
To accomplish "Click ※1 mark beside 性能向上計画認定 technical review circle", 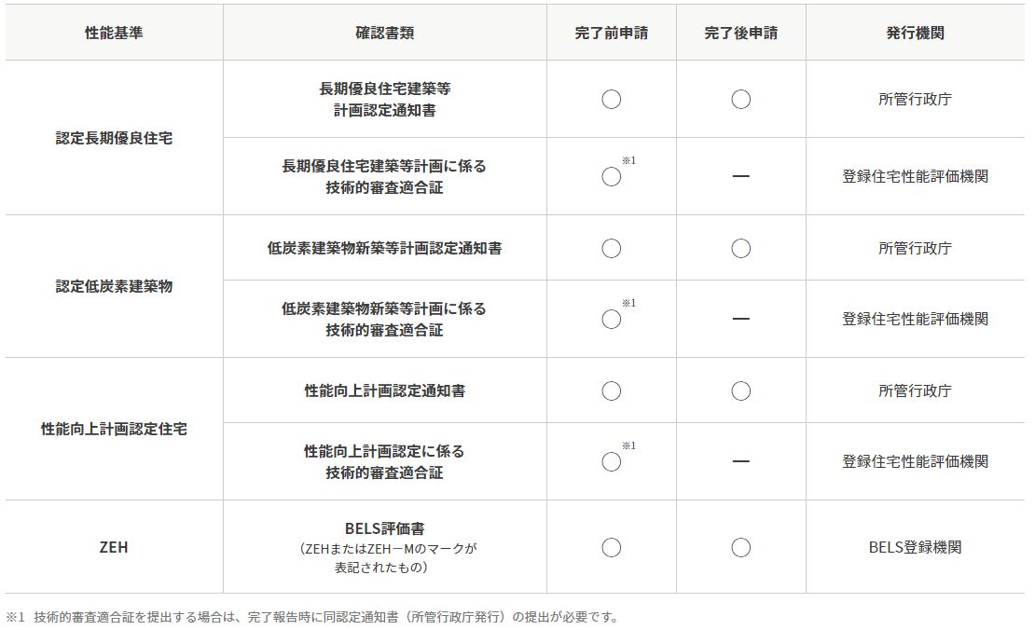I will coord(628,446).
